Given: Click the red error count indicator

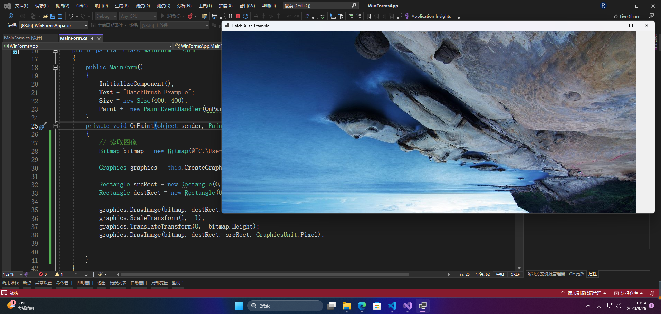Looking at the screenshot, I should coord(43,274).
